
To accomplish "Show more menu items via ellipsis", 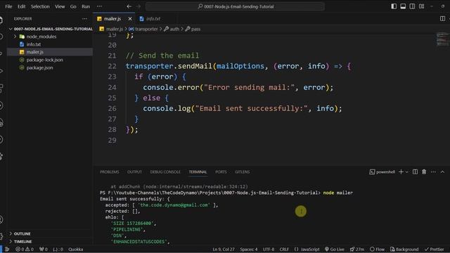I will 99,6.
